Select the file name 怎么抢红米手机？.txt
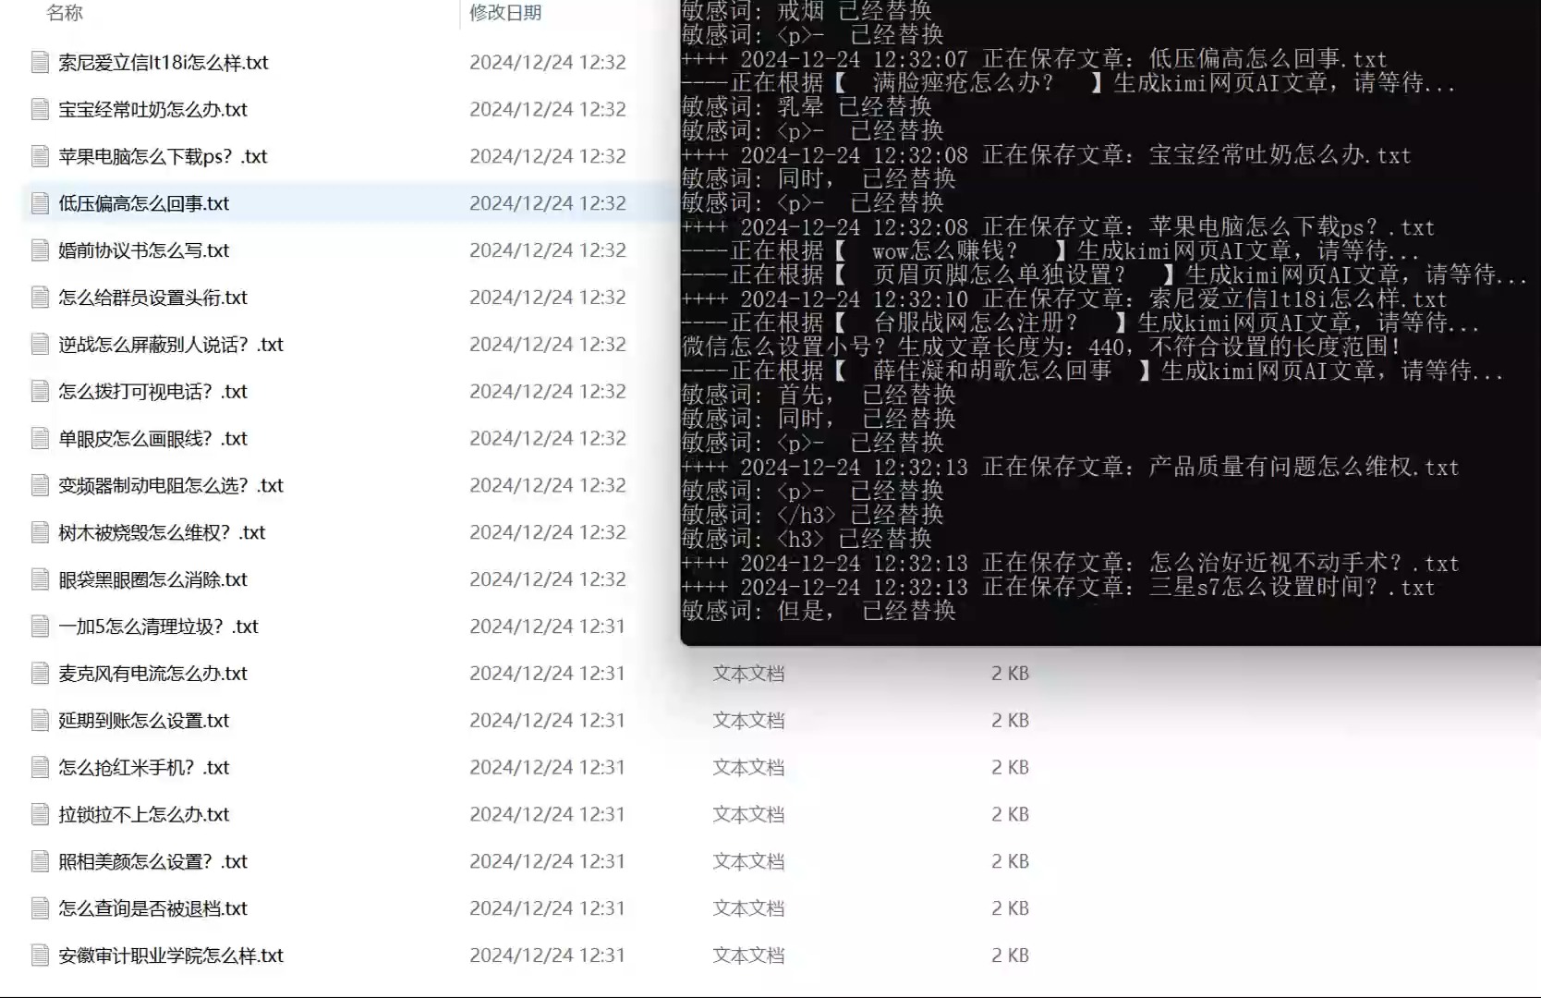The width and height of the screenshot is (1541, 998). 144,769
